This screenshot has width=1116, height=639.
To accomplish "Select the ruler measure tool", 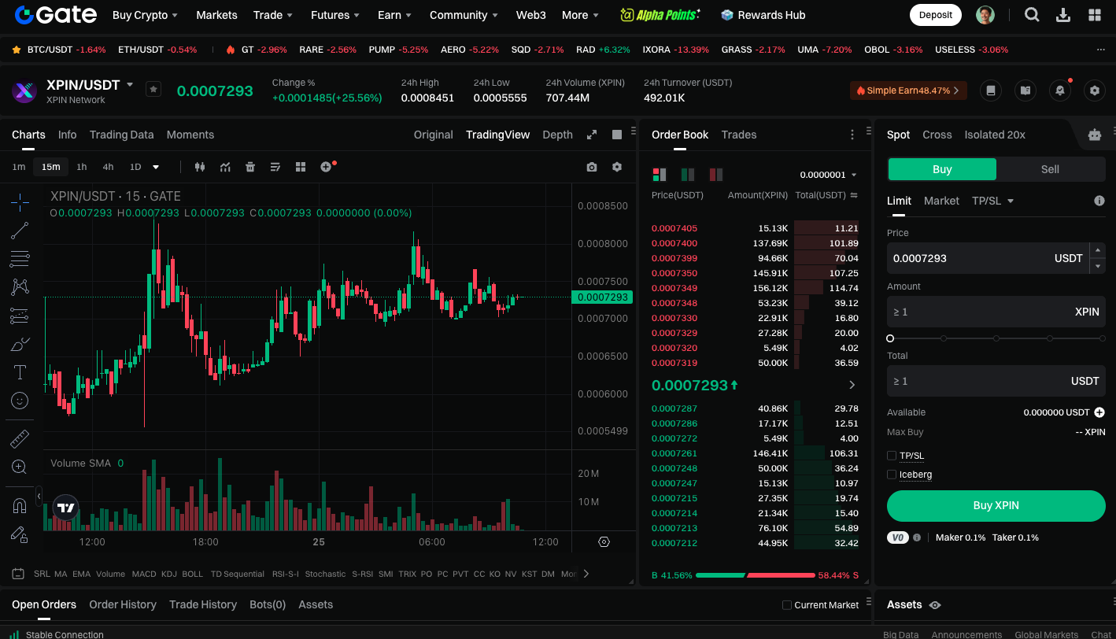I will (x=20, y=438).
